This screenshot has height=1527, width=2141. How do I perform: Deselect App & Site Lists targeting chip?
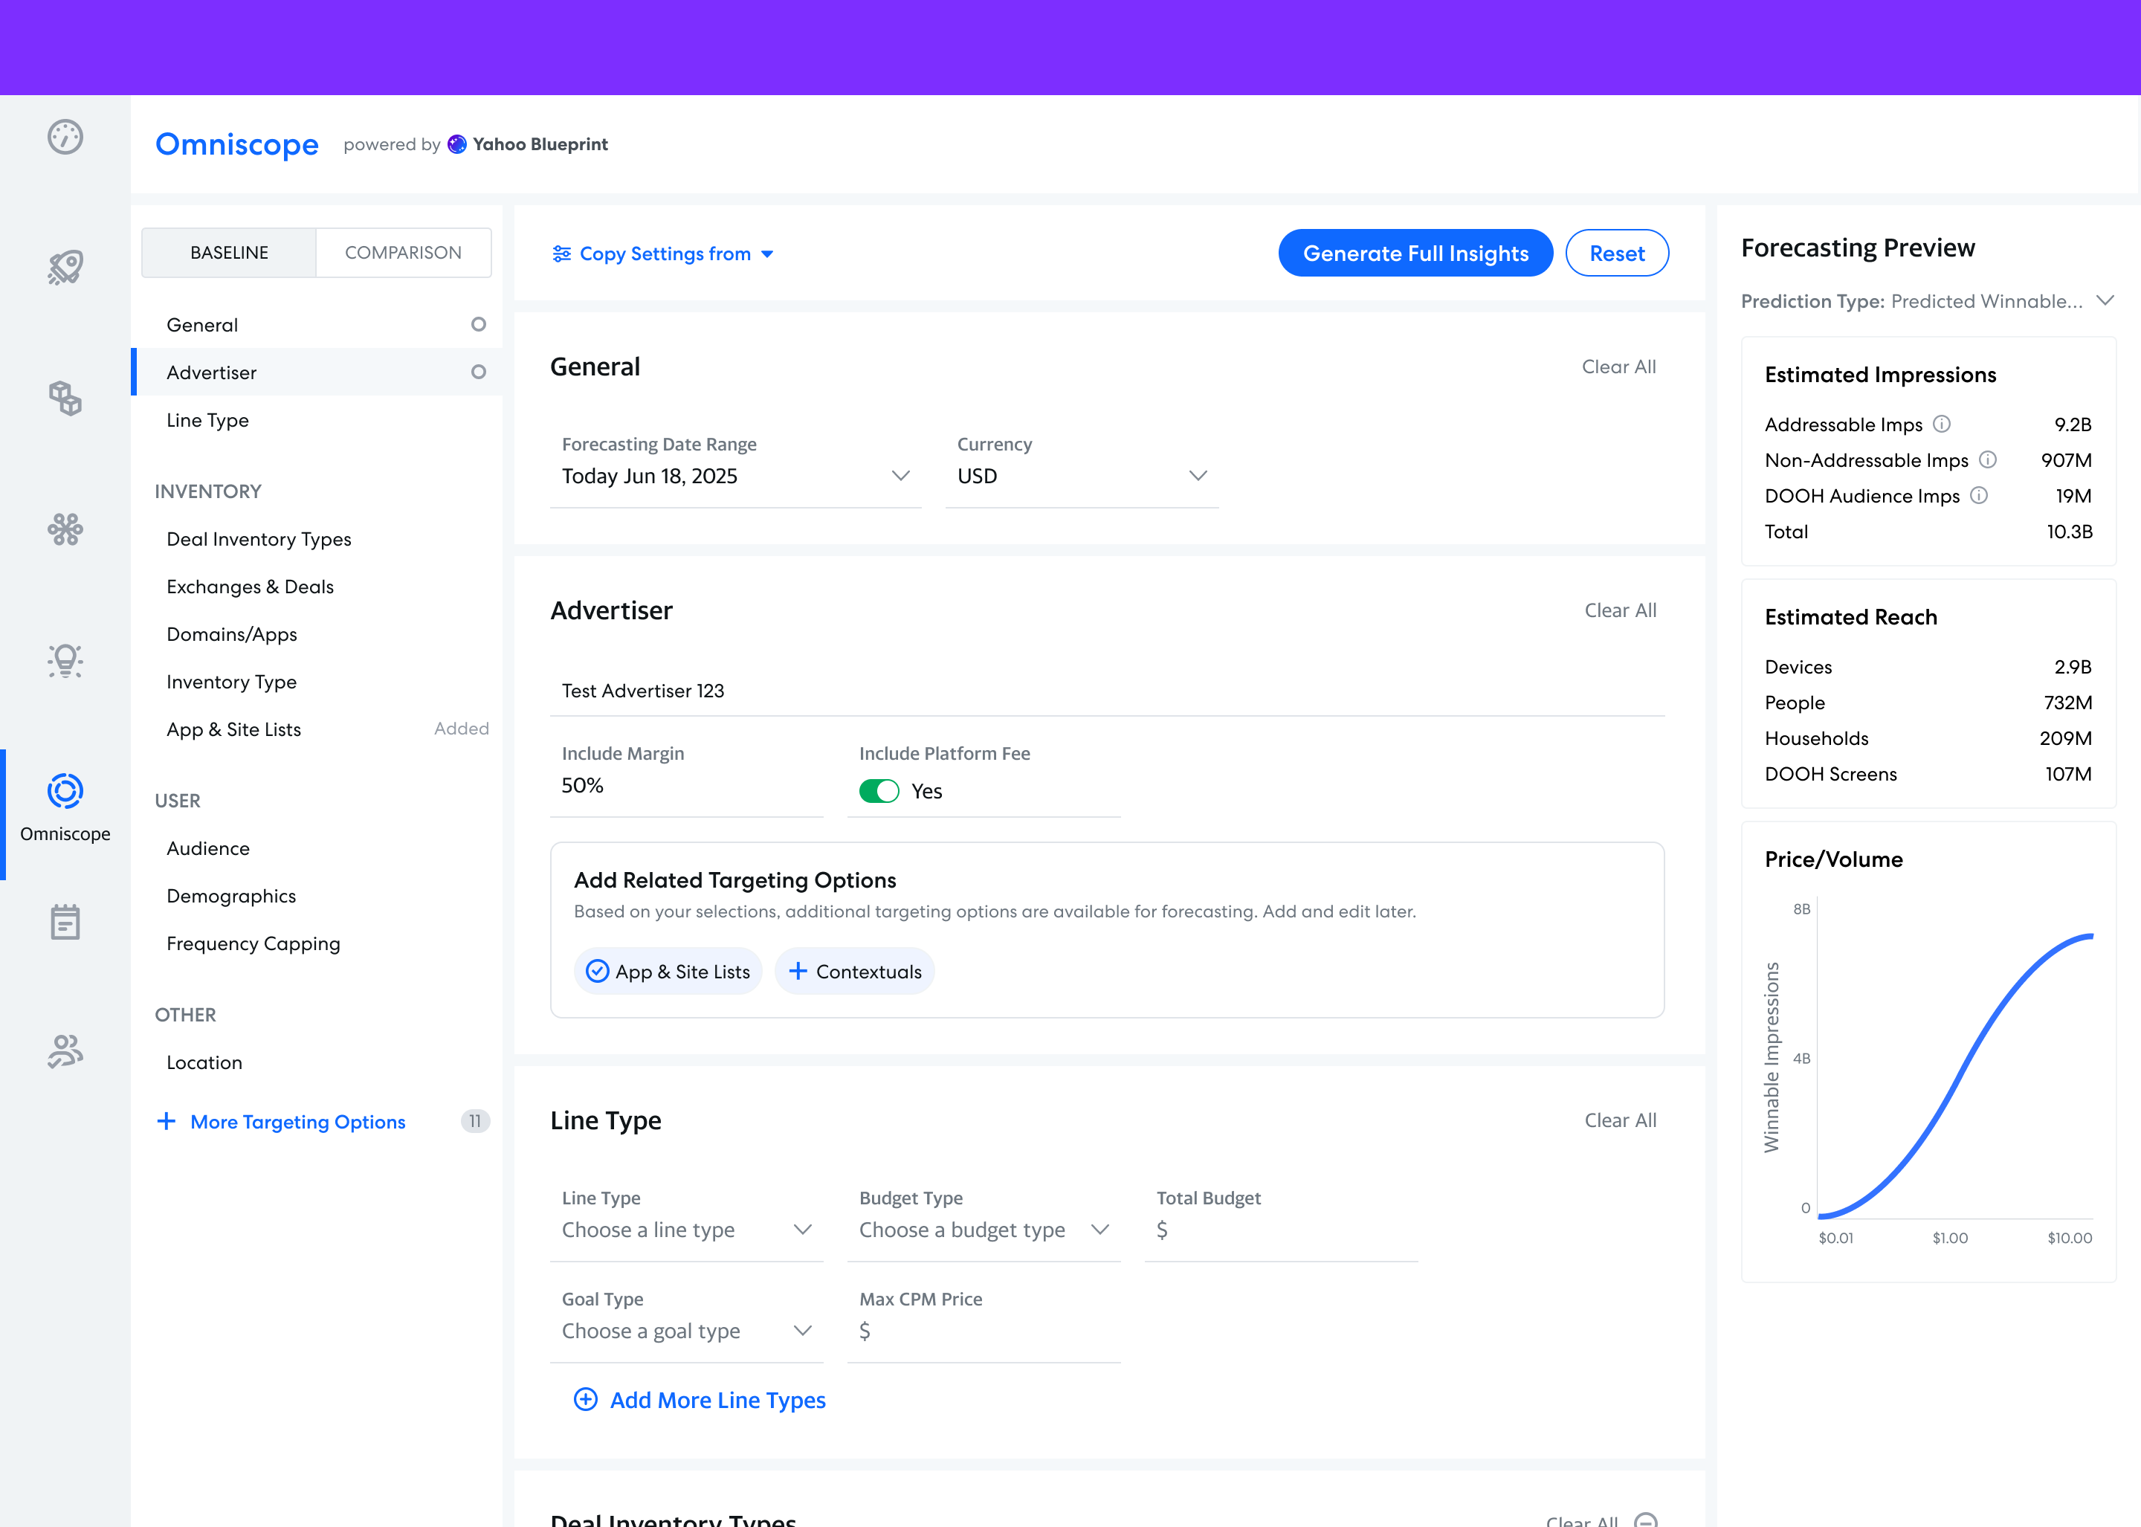coord(668,972)
